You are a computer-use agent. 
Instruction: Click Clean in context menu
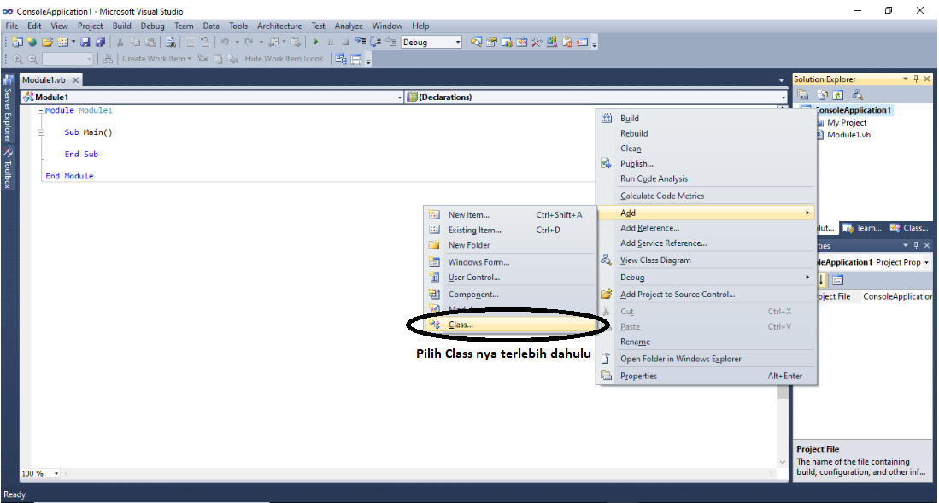click(707, 149)
